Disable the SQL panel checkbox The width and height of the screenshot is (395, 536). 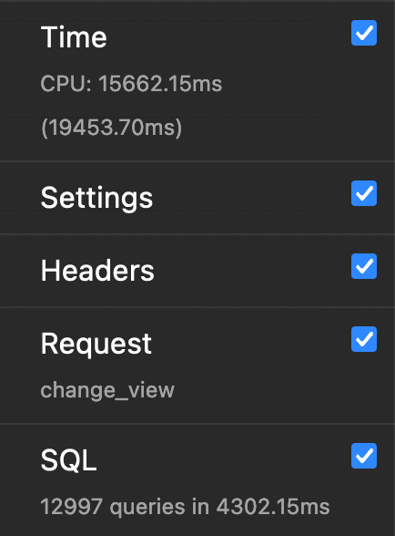(364, 456)
